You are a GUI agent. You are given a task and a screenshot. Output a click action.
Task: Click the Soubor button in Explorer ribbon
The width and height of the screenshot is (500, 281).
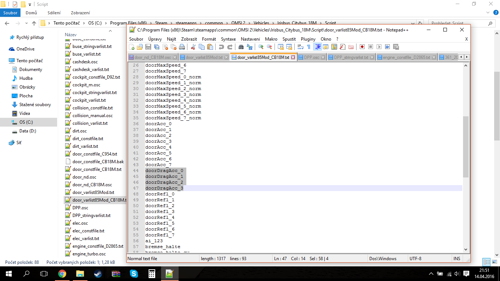pyautogui.click(x=10, y=13)
